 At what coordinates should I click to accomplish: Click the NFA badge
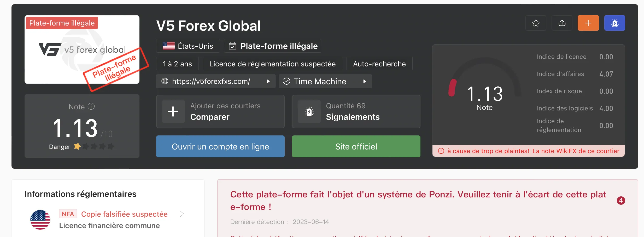(x=68, y=214)
